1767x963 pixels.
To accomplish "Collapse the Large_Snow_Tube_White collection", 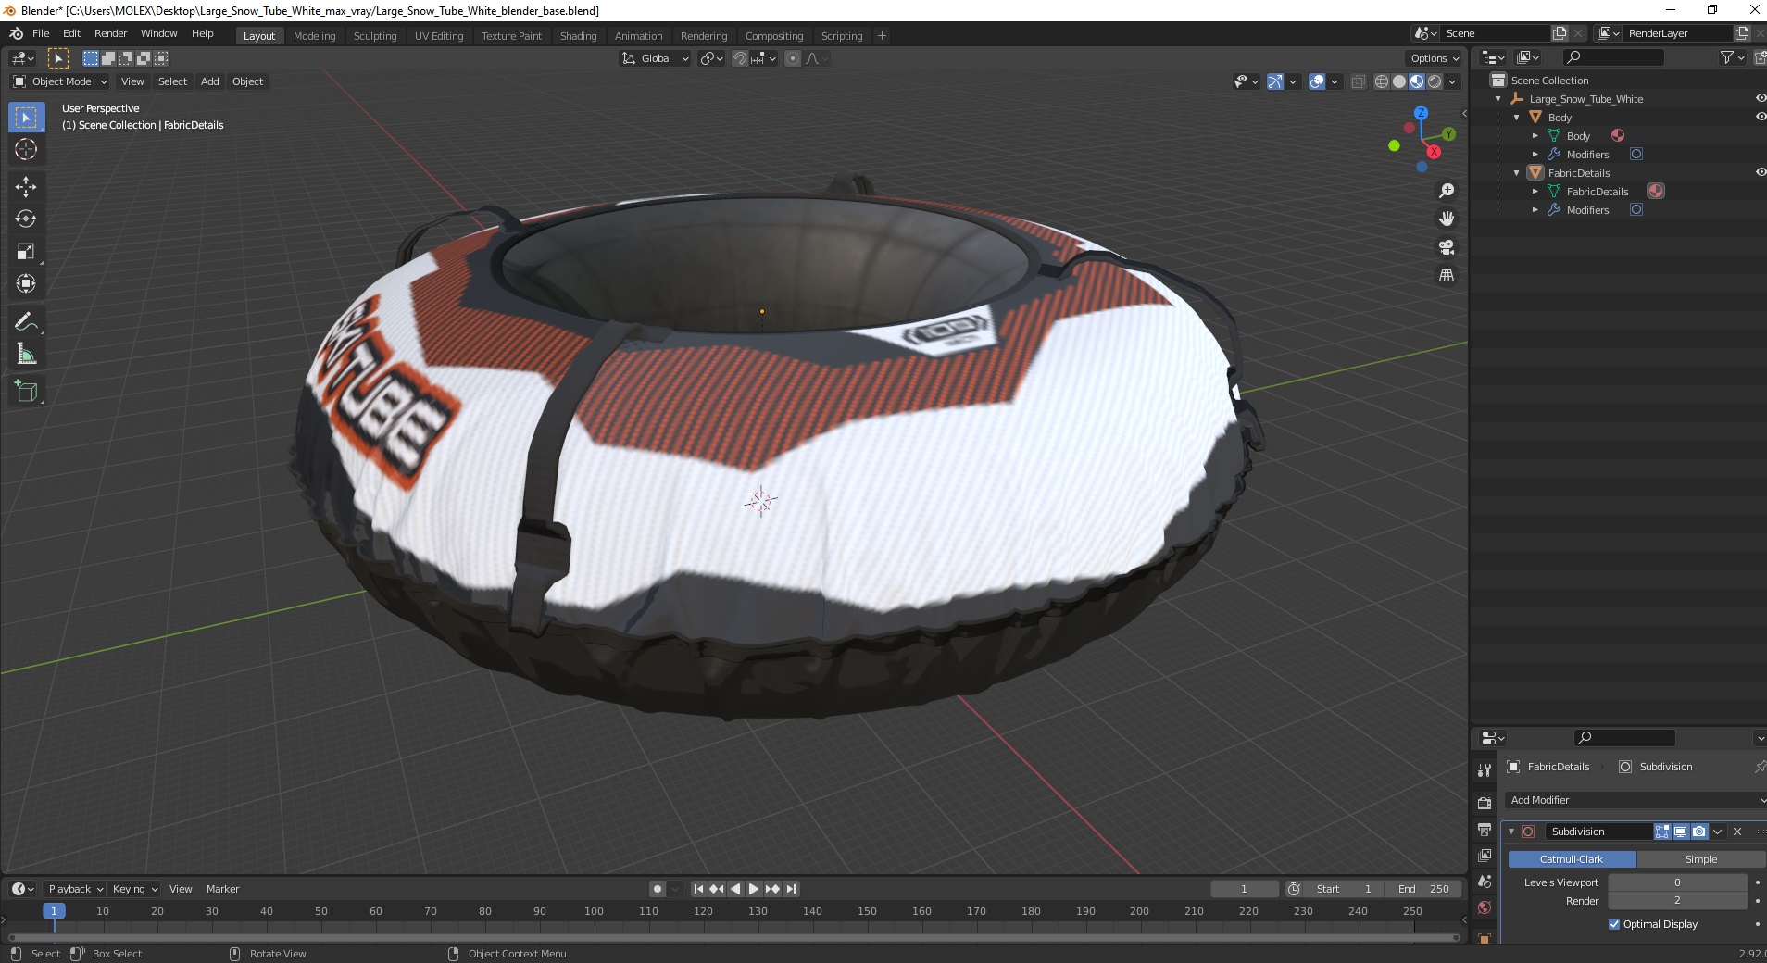I will (x=1498, y=99).
